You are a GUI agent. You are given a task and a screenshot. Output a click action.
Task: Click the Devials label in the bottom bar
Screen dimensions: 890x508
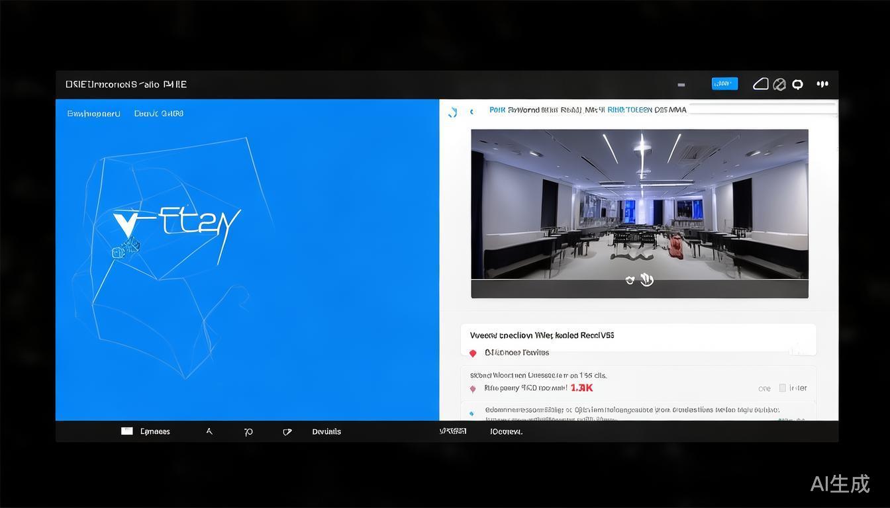point(326,432)
